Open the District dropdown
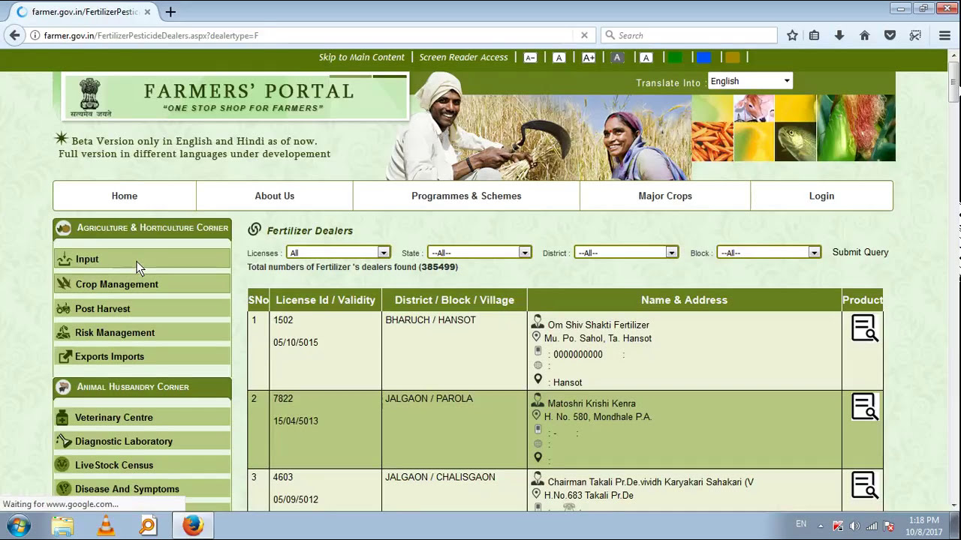961x540 pixels. point(626,253)
